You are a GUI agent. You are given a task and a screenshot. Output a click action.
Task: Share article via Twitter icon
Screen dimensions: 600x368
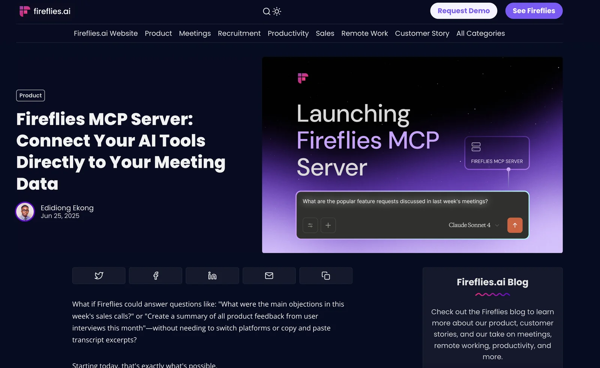[99, 276]
